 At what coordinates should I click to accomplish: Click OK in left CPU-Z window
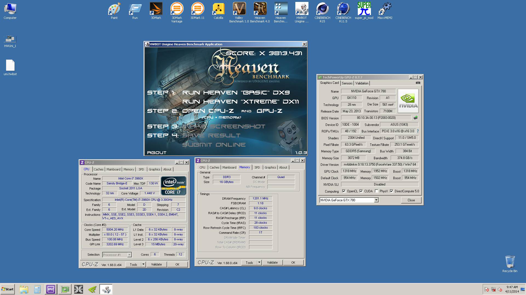coord(177,264)
